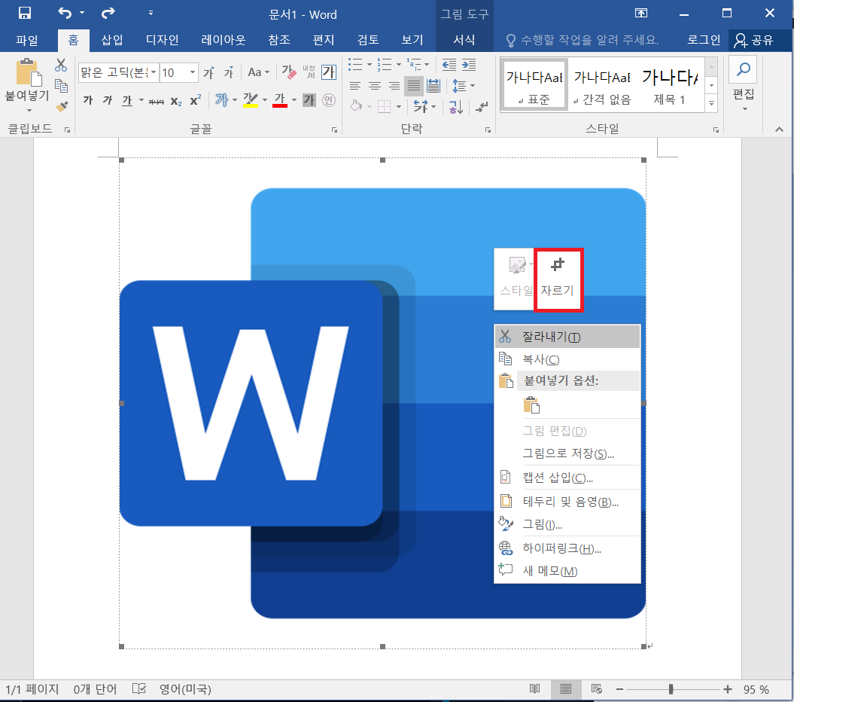The height and width of the screenshot is (702, 867).
Task: Expand highlight color dropdown arrow
Action: pyautogui.click(x=265, y=101)
